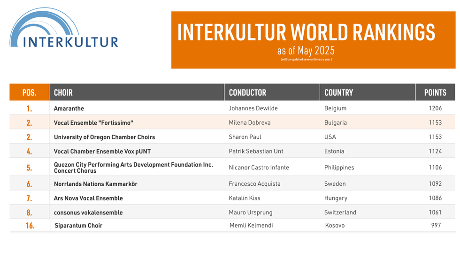Click position number 16 in rankings
Screen dimensions: 460x274
30,226
